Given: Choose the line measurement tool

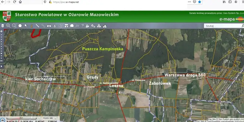Looking at the screenshot, I should [37, 26].
